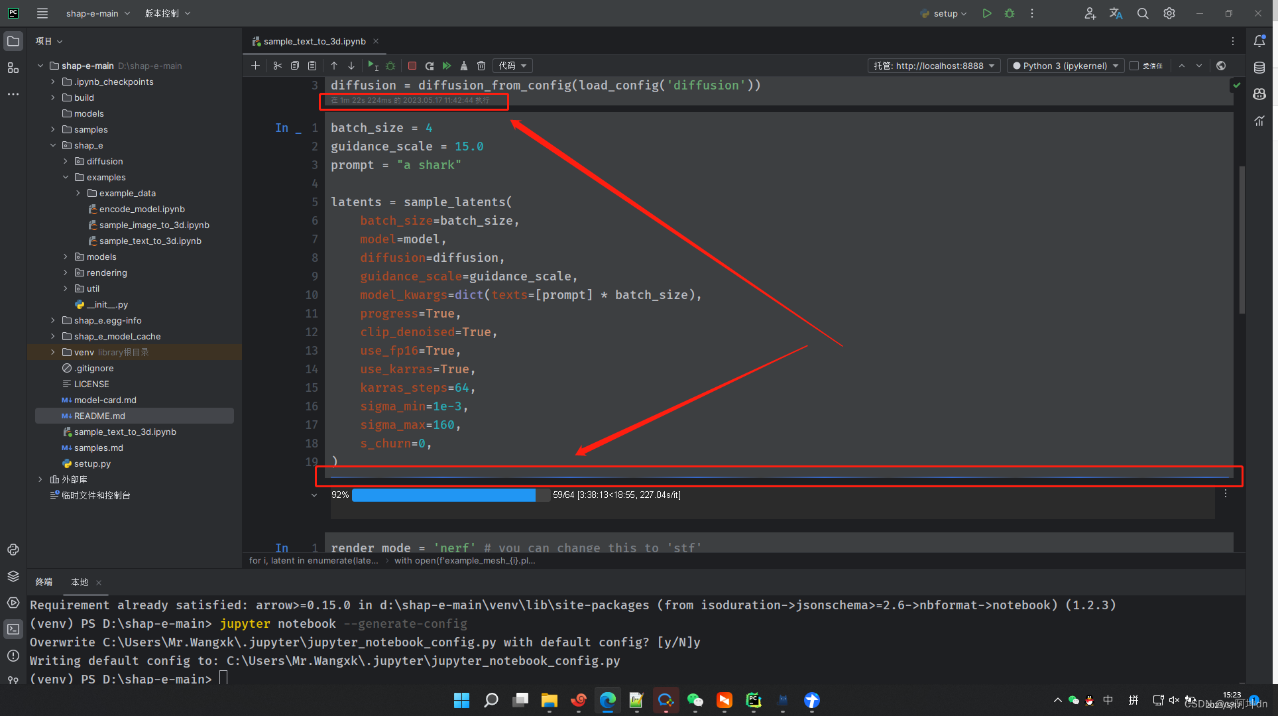Cut the selected cell with the scissors icon

(277, 66)
